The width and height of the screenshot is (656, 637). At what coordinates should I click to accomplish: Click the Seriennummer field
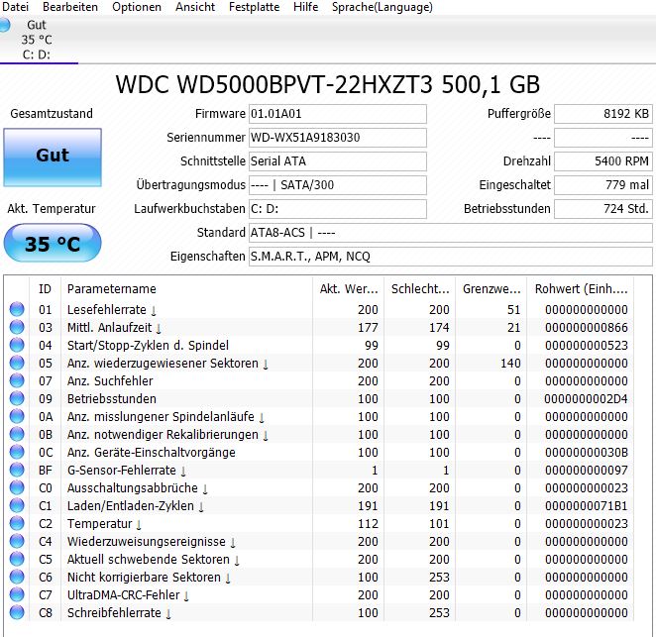point(338,138)
